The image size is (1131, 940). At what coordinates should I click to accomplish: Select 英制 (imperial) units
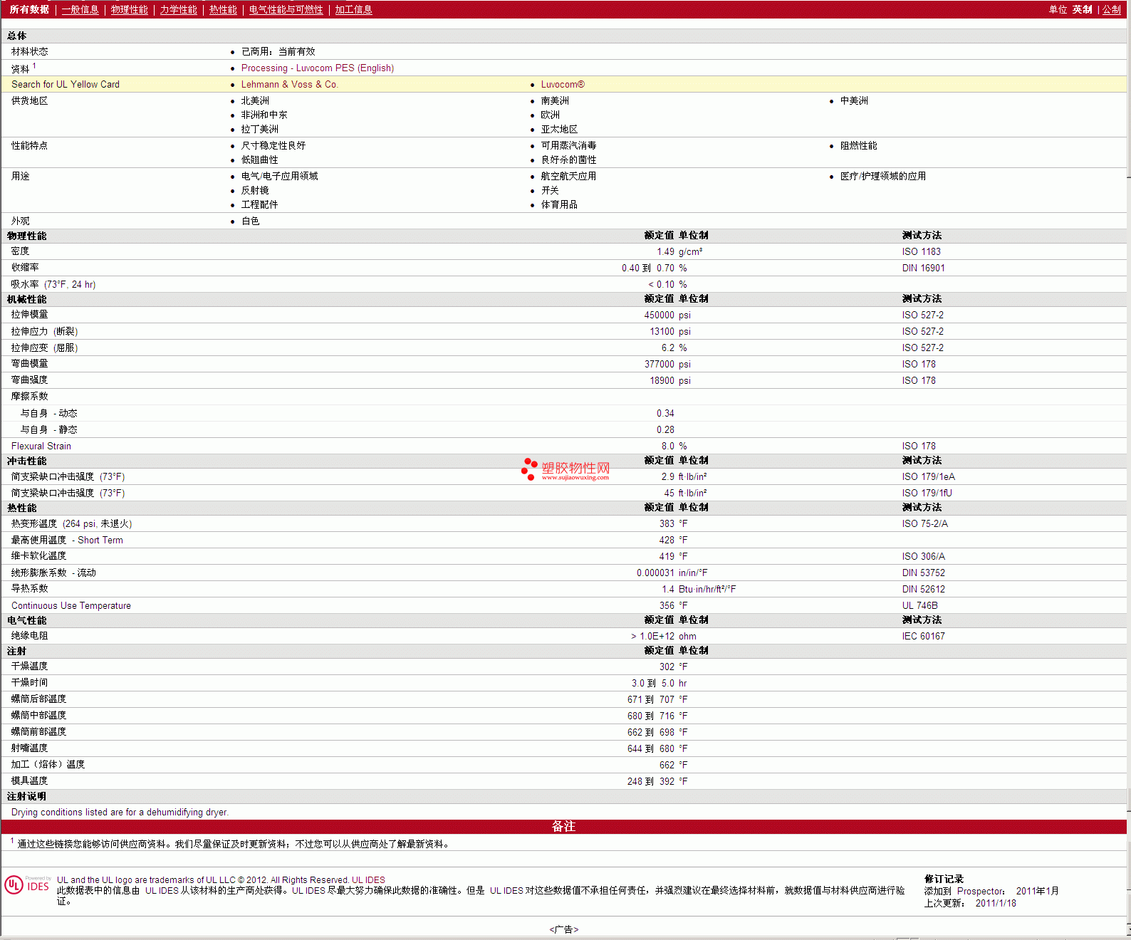[x=1082, y=9]
